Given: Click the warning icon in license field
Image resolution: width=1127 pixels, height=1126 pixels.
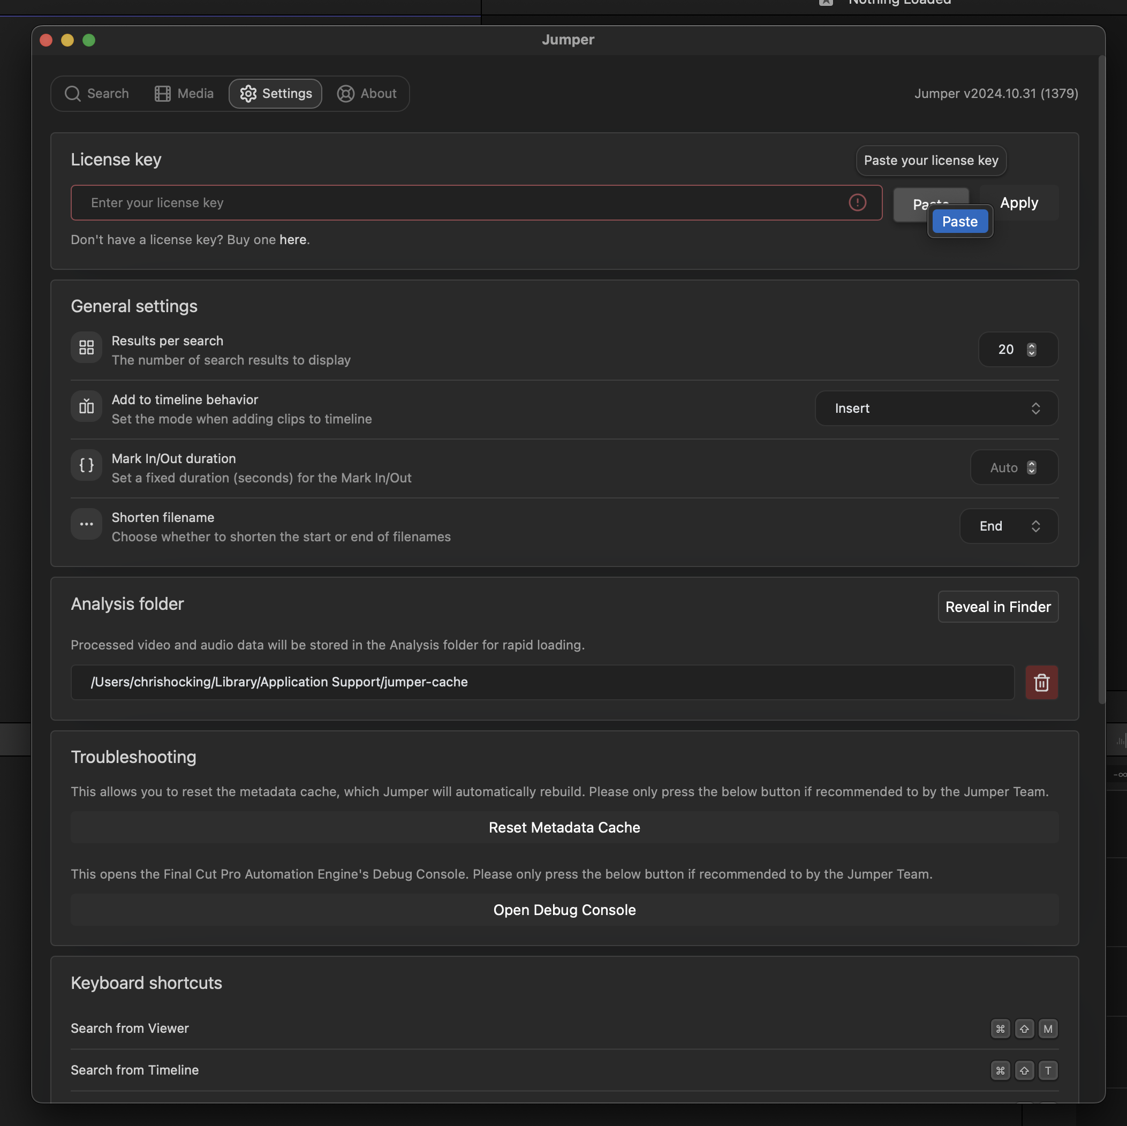Looking at the screenshot, I should point(857,202).
